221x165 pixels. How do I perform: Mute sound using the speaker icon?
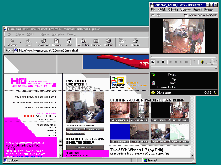202,62
